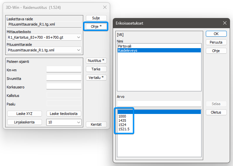Focus the Sivumitta input field
Image resolution: width=233 pixels, height=166 pixels.
tap(64, 78)
